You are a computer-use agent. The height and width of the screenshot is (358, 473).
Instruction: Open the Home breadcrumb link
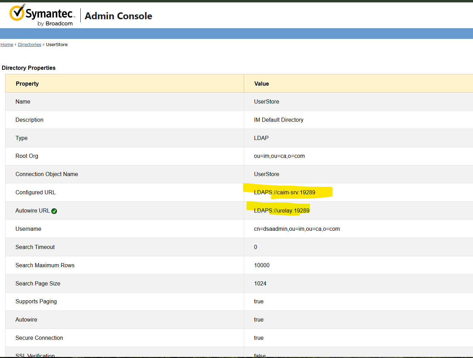[x=7, y=45]
